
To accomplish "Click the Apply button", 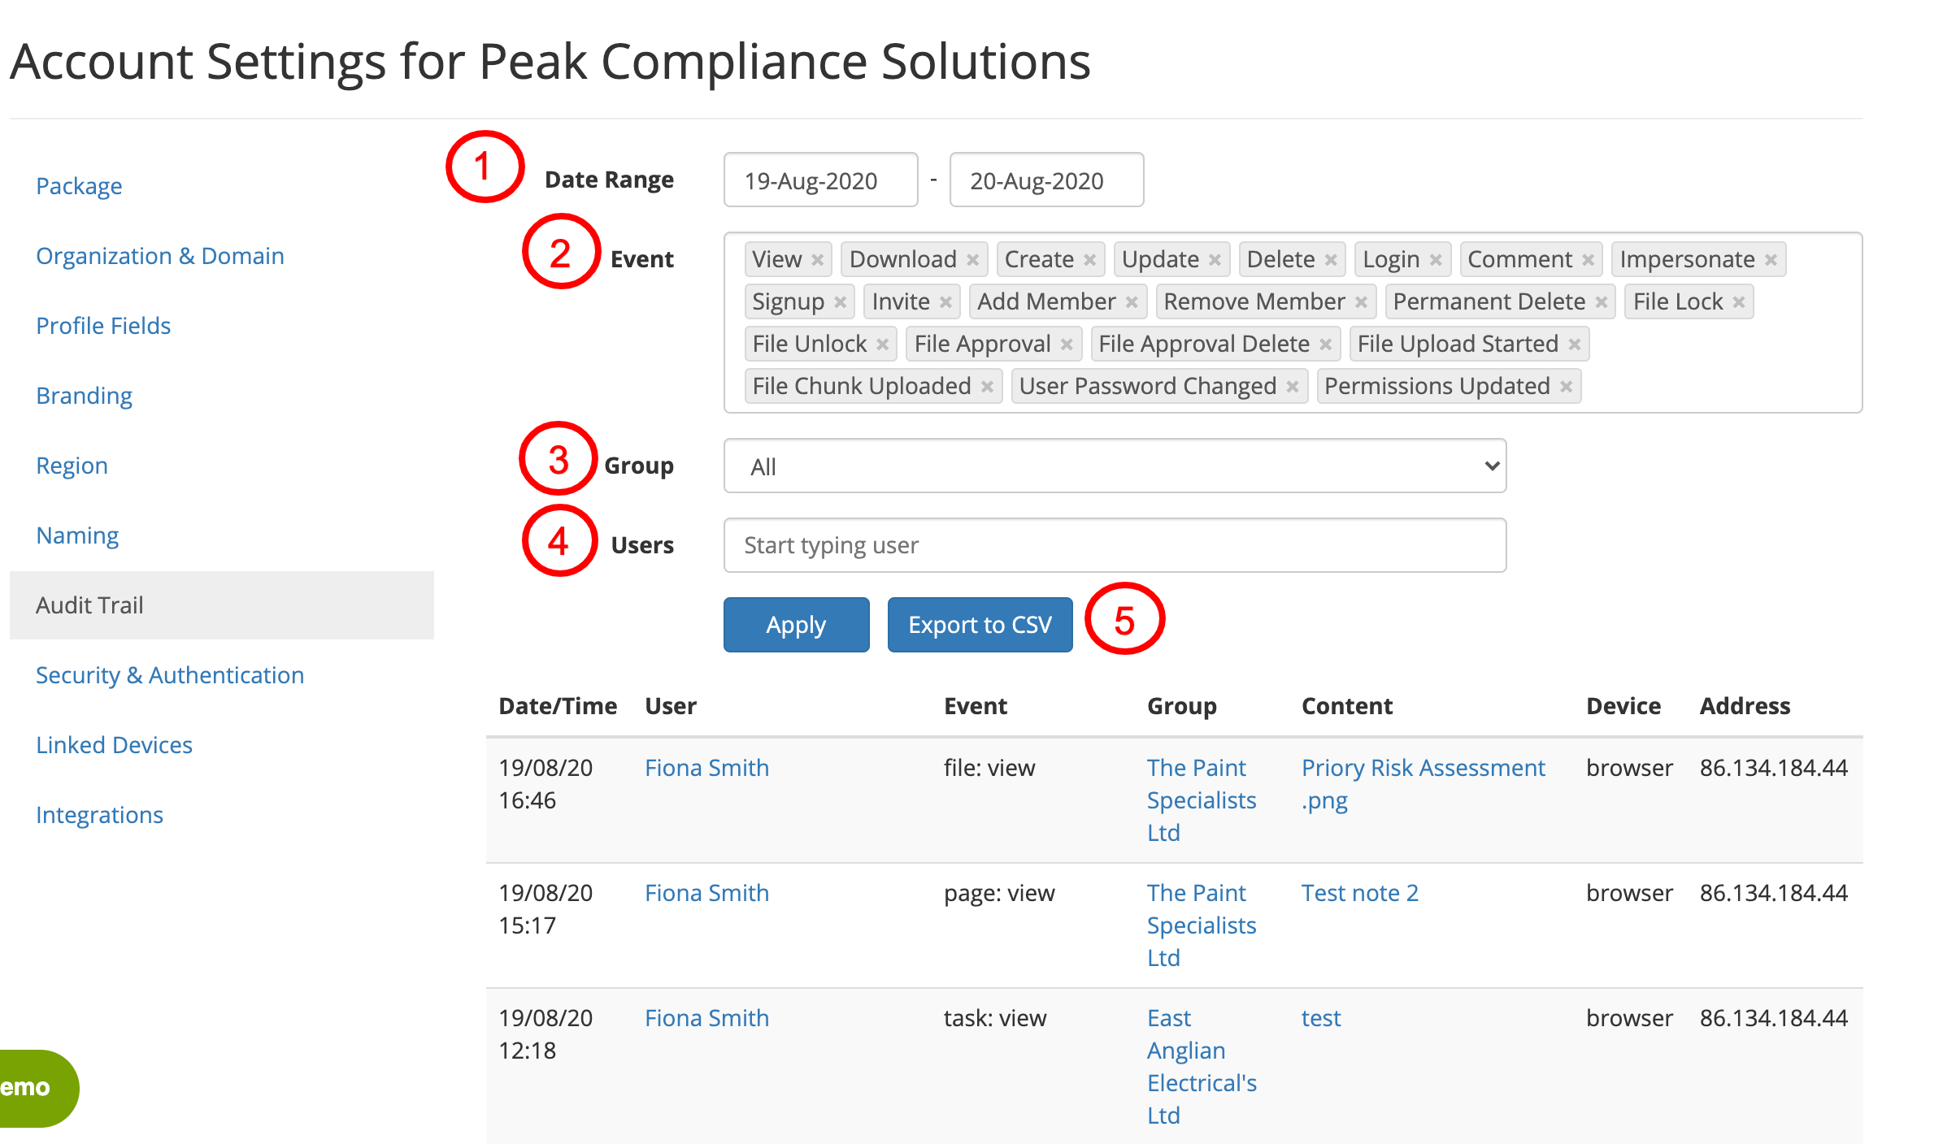I will 796,625.
